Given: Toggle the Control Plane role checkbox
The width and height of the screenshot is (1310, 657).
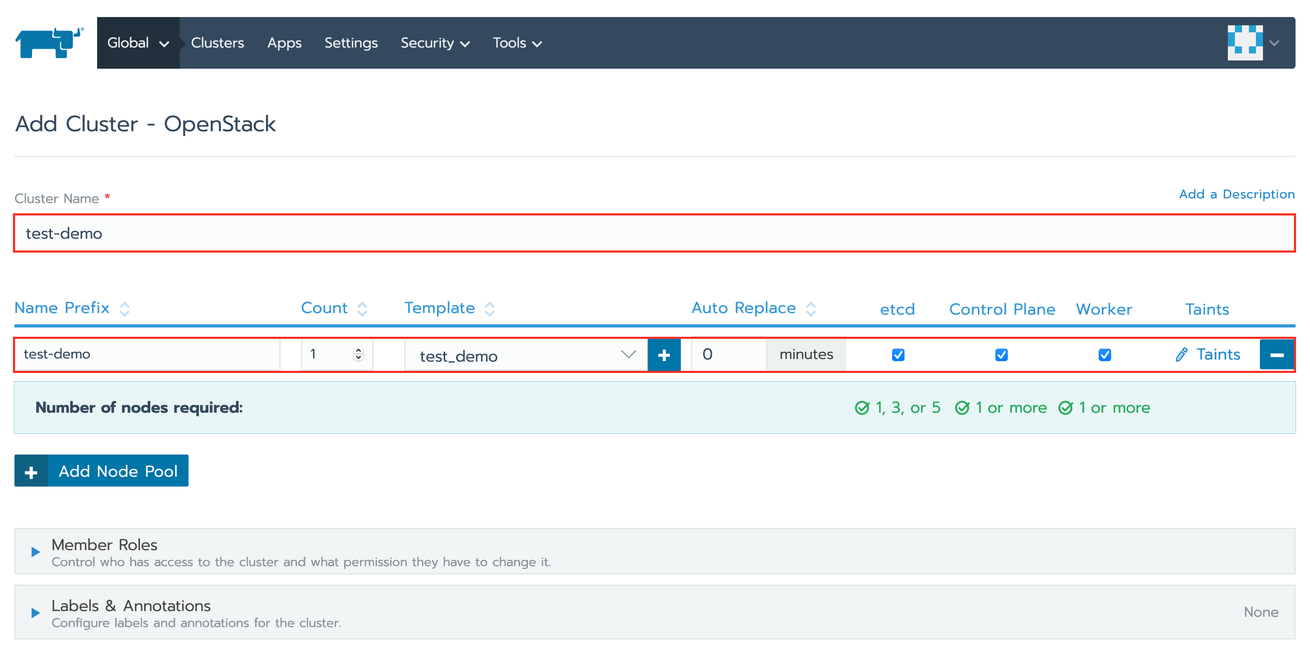Looking at the screenshot, I should click(1002, 355).
